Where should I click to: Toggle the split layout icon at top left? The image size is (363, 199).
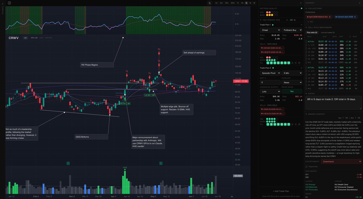9,3
